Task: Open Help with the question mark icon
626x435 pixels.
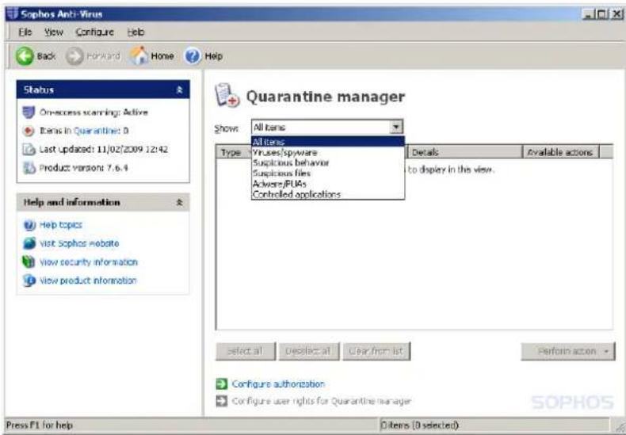Action: click(193, 56)
